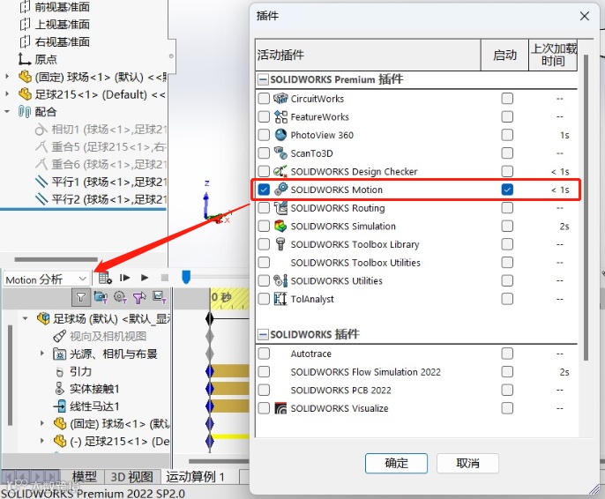Click the Toolbox Library bolt icon
This screenshot has width=605, height=499.
[280, 244]
